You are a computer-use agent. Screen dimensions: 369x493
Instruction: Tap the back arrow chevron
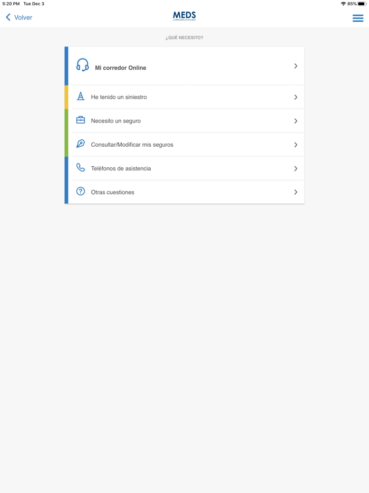8,17
